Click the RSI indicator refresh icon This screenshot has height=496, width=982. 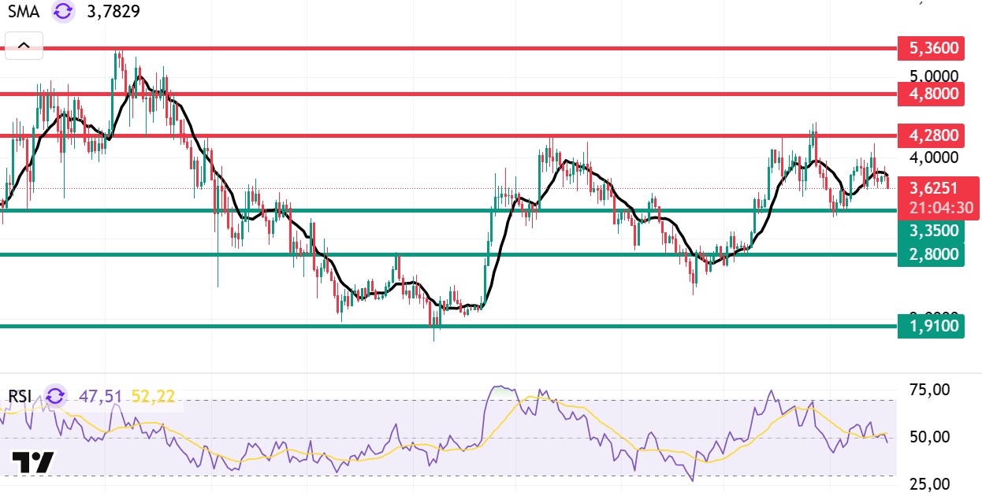coord(56,395)
